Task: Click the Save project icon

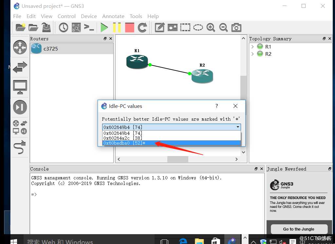Action: pyautogui.click(x=46, y=28)
